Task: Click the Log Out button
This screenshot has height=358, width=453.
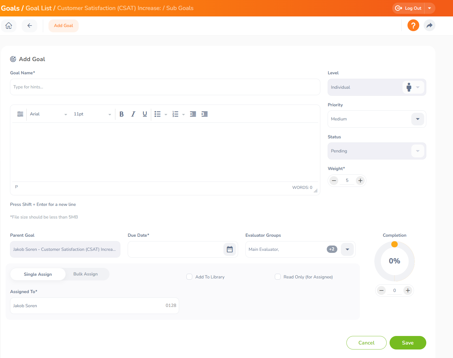Action: tap(409, 8)
